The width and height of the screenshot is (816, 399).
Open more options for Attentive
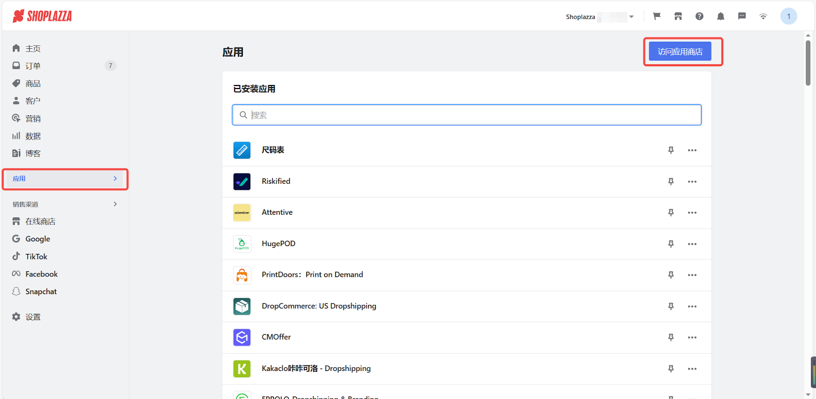coord(692,213)
